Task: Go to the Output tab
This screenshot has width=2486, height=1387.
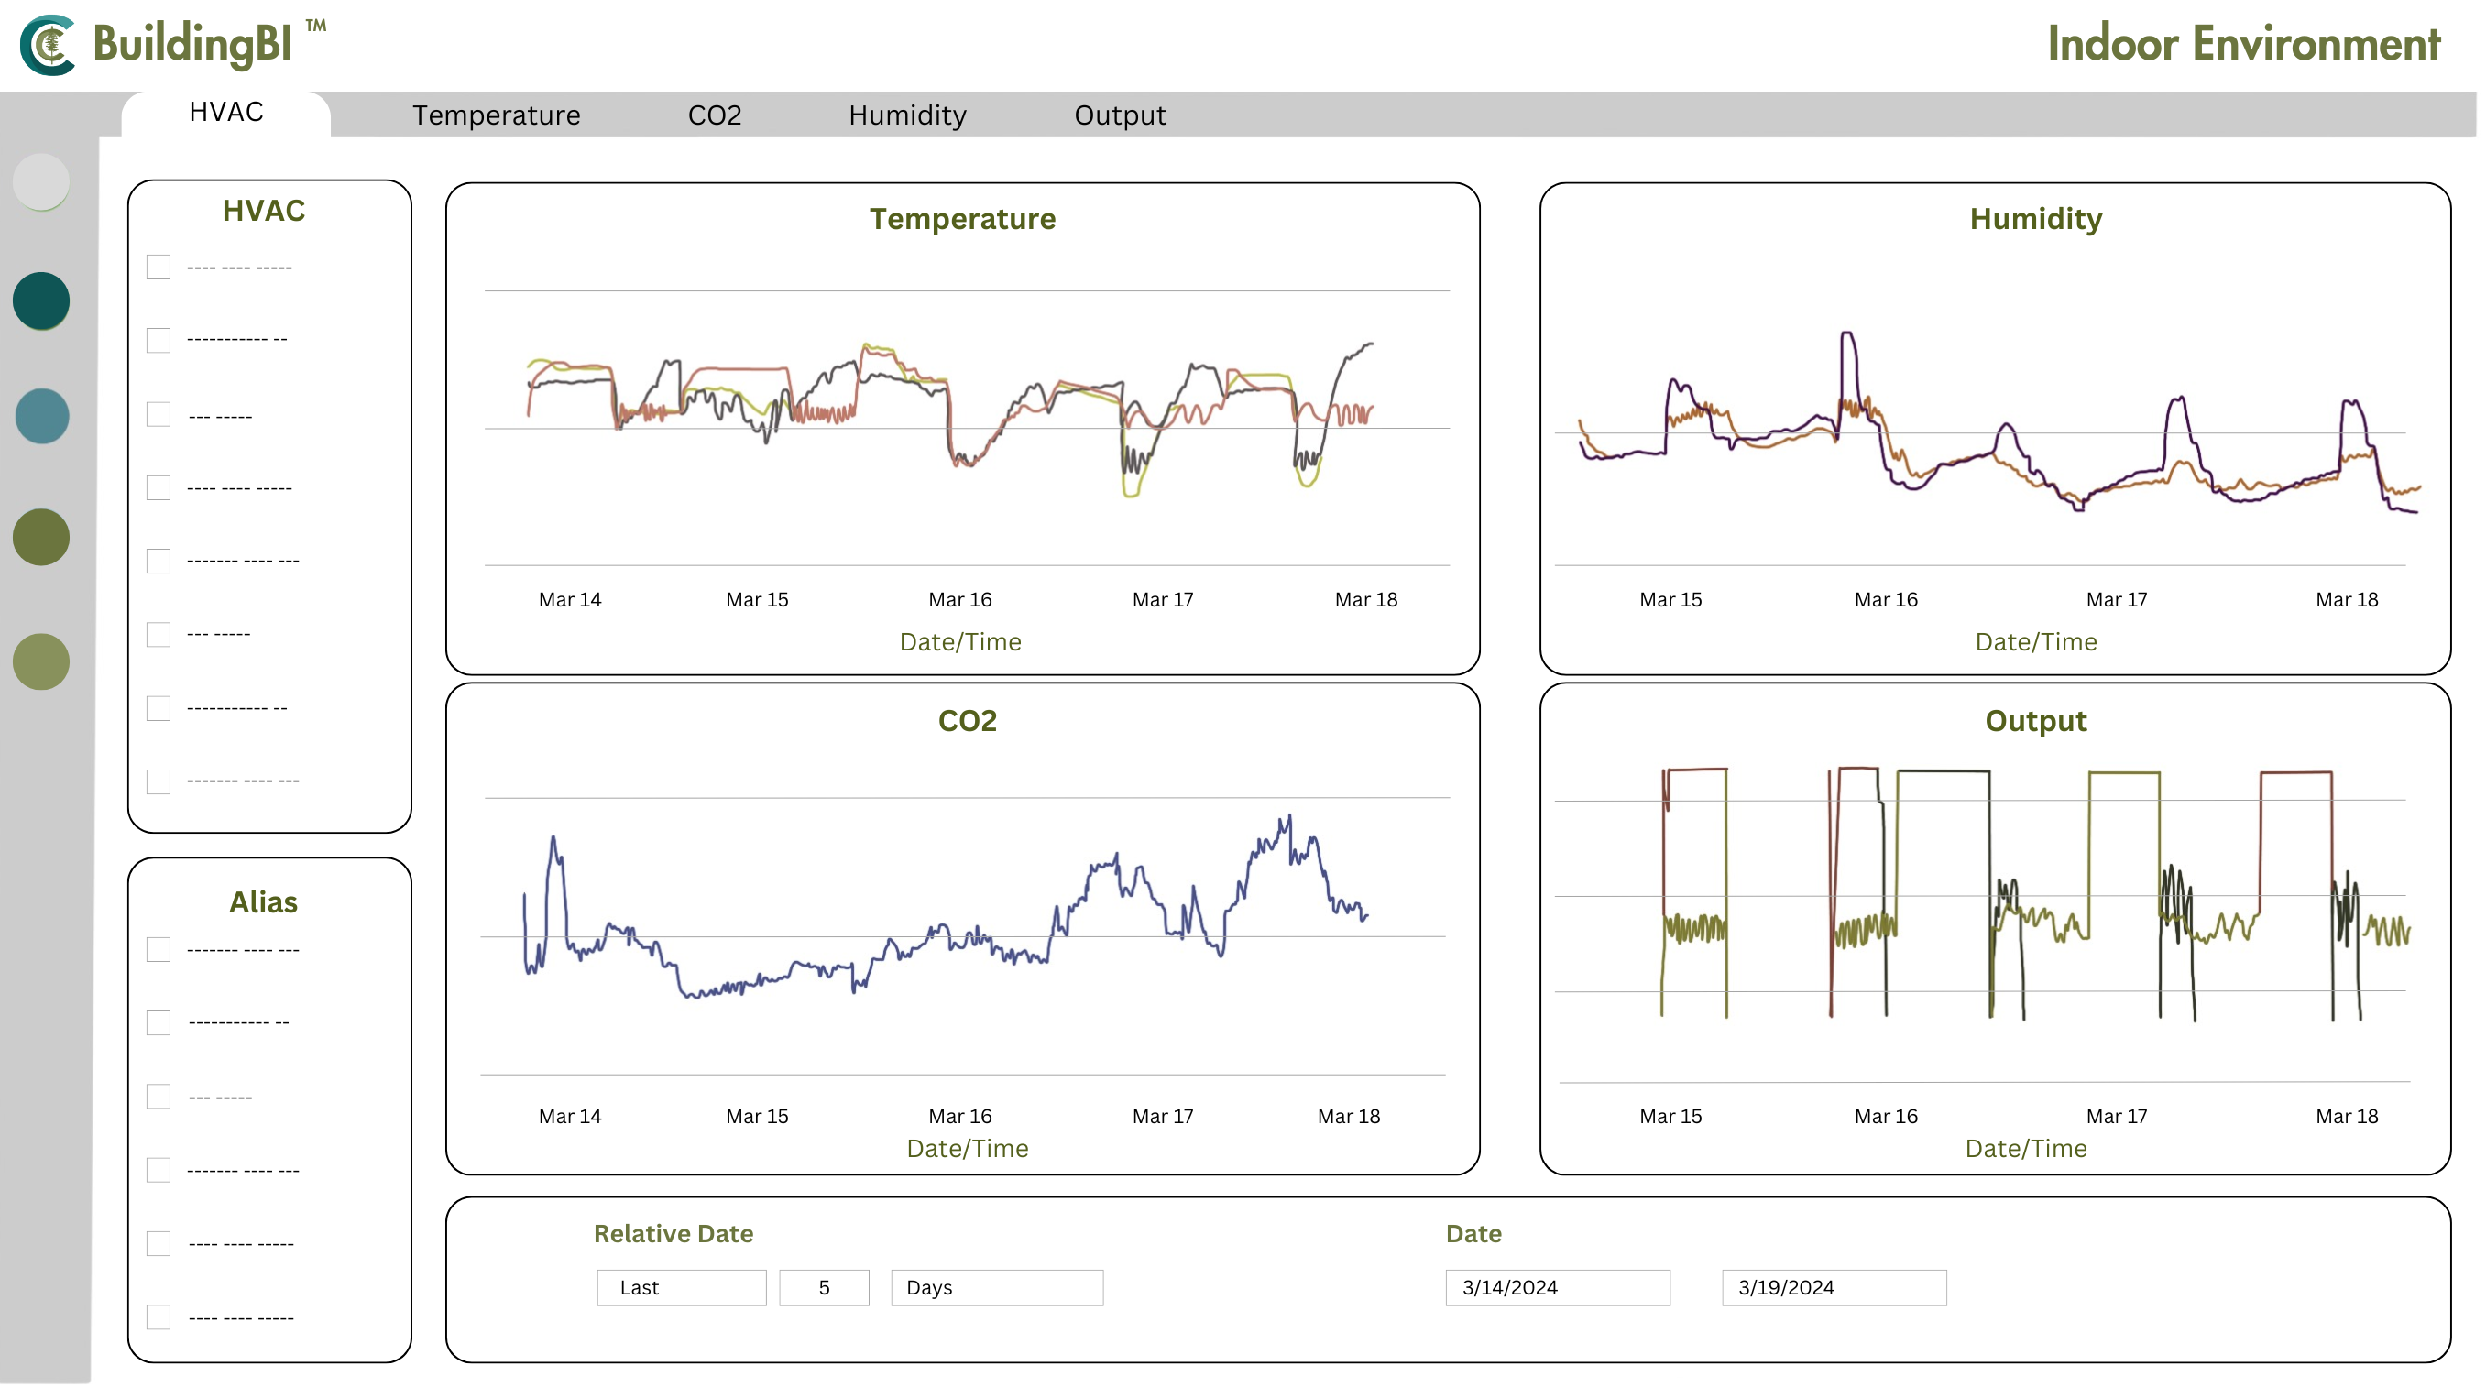Action: pos(1120,115)
